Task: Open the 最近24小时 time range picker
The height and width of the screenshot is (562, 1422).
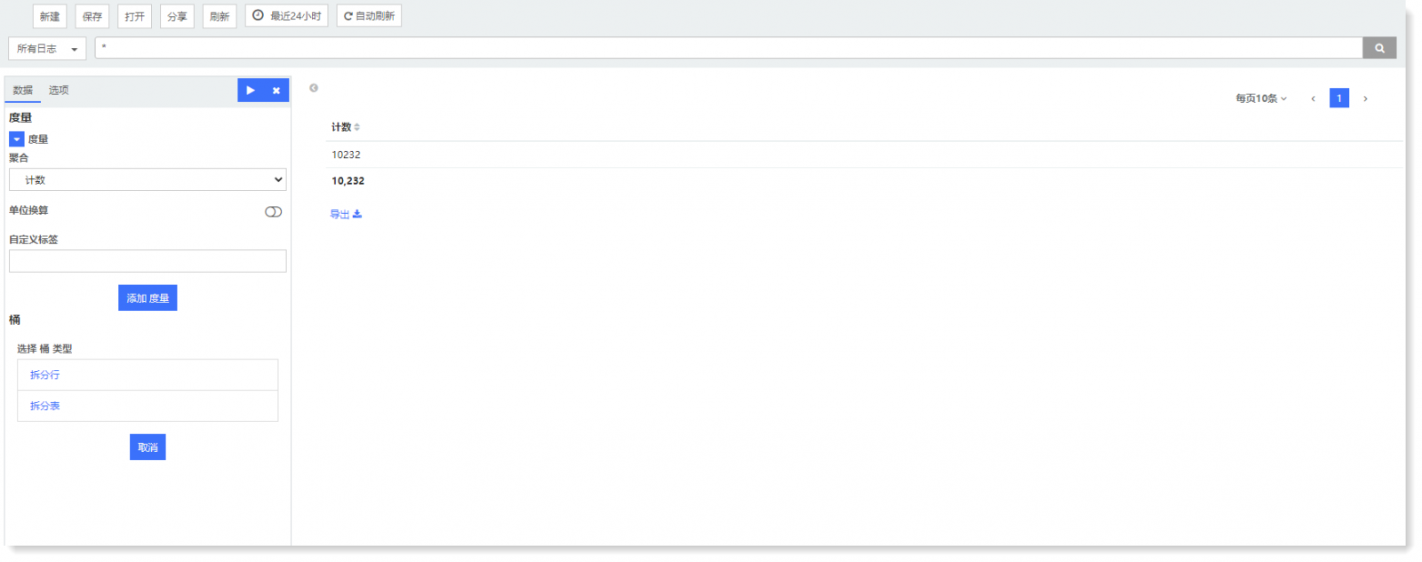Action: (287, 16)
